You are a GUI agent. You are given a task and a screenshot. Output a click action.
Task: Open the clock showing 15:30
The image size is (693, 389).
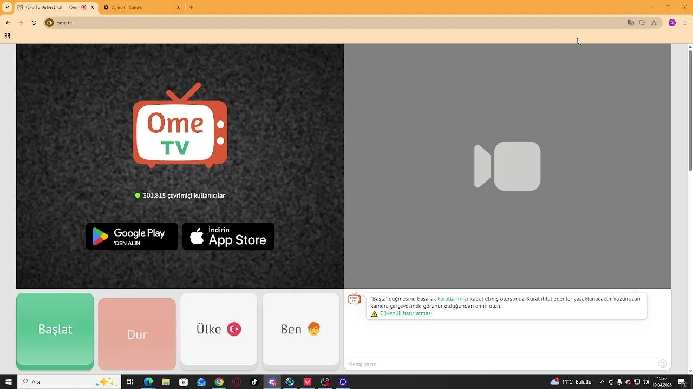[x=662, y=382]
